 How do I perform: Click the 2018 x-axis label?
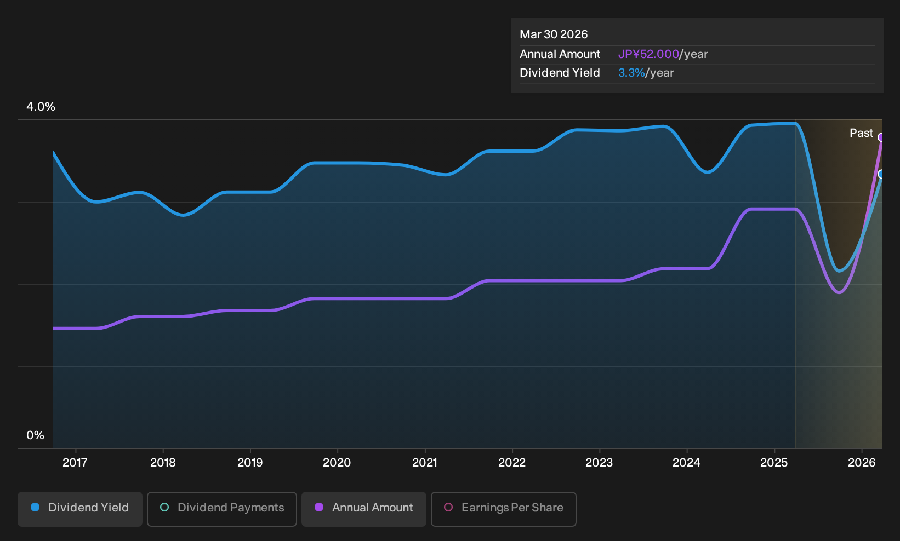pos(163,463)
